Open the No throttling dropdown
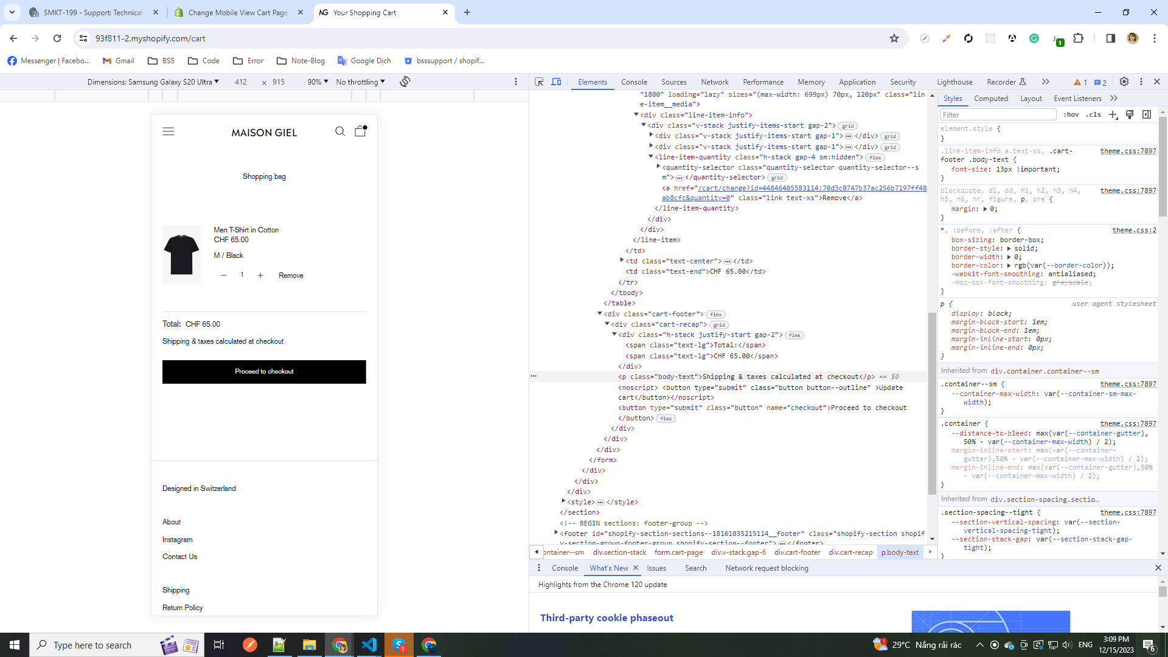Viewport: 1168px width, 657px height. (360, 82)
